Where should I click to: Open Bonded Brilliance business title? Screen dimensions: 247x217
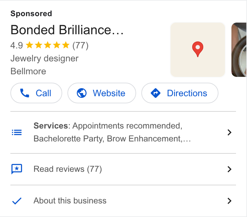(x=67, y=30)
